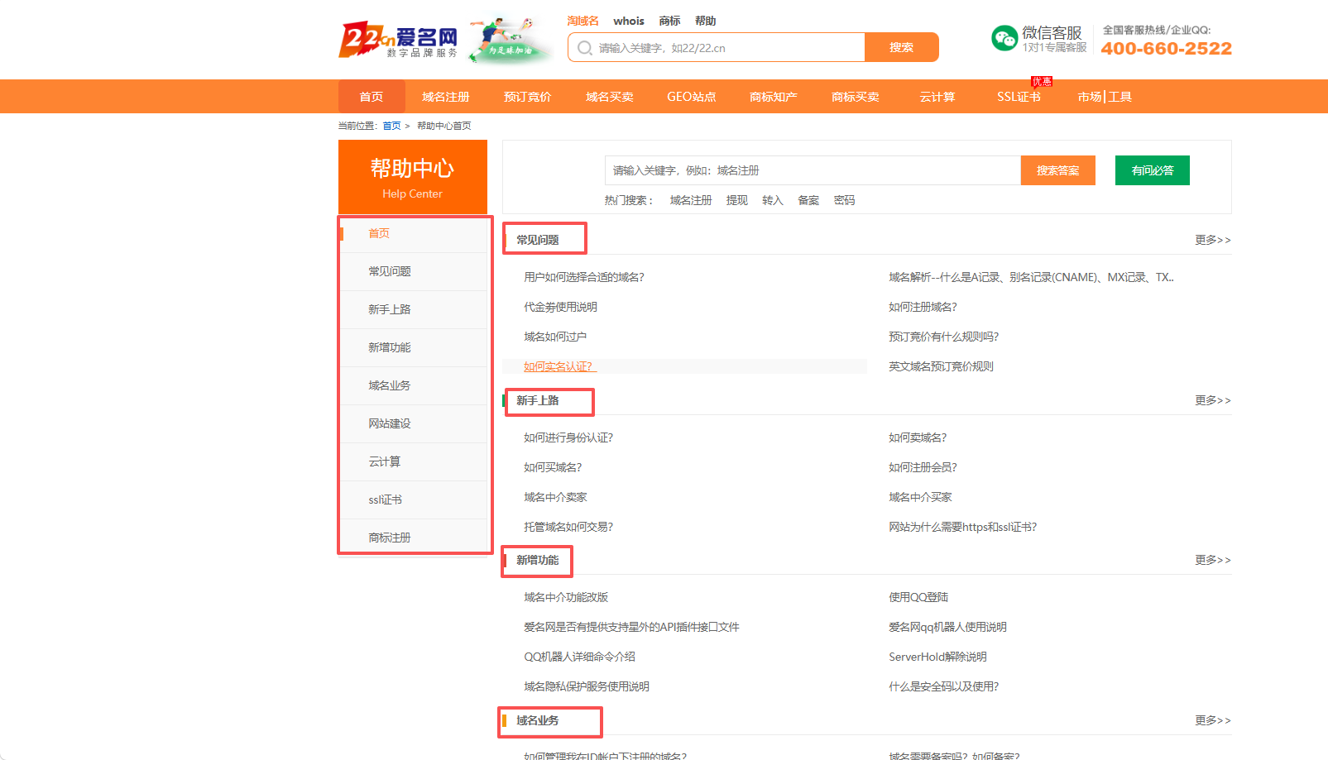
Task: Open 域名注册 in the navigation bar
Action: (x=445, y=97)
